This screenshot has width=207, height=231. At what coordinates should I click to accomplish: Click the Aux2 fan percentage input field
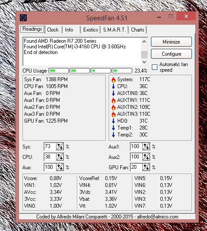[136, 157]
